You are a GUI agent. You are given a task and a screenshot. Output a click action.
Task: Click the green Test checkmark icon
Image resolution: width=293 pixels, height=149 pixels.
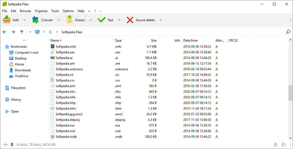pyautogui.click(x=102, y=20)
